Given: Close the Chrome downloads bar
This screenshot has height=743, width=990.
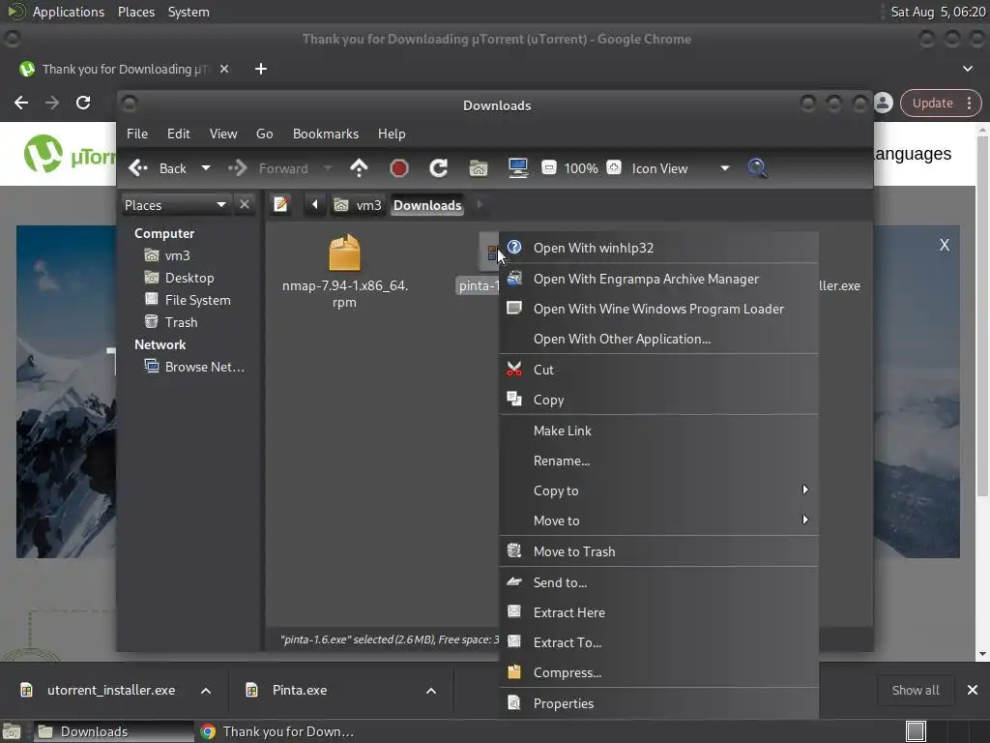Looking at the screenshot, I should (x=973, y=690).
